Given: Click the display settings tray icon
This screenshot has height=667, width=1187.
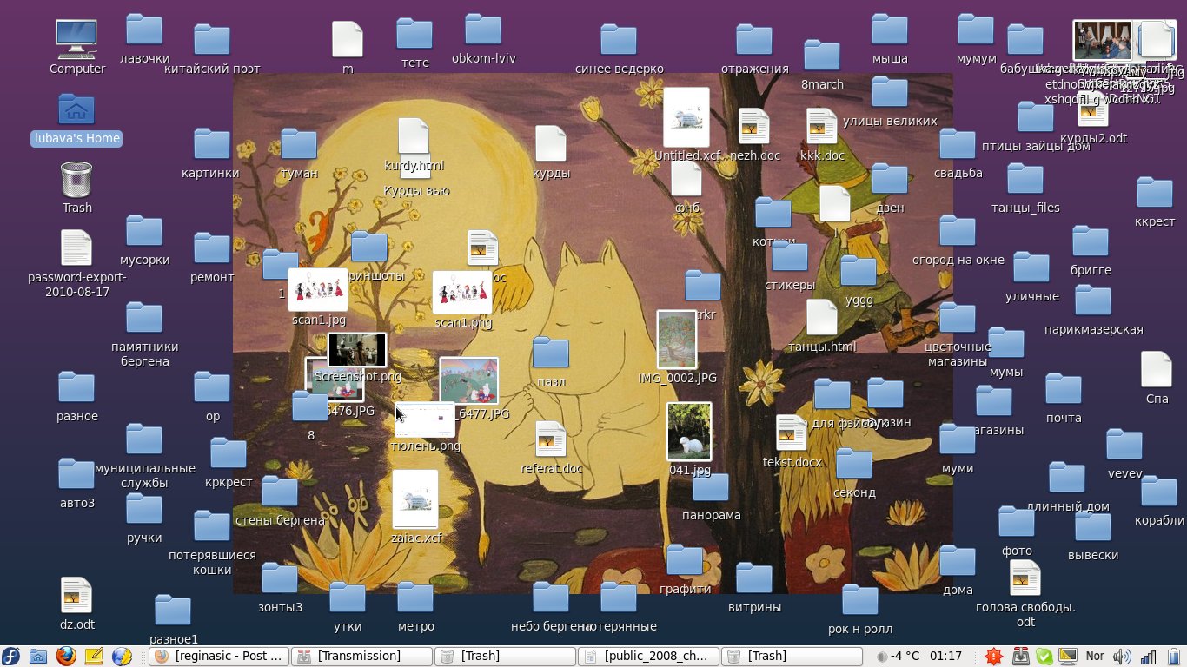Looking at the screenshot, I should coord(1068,657).
